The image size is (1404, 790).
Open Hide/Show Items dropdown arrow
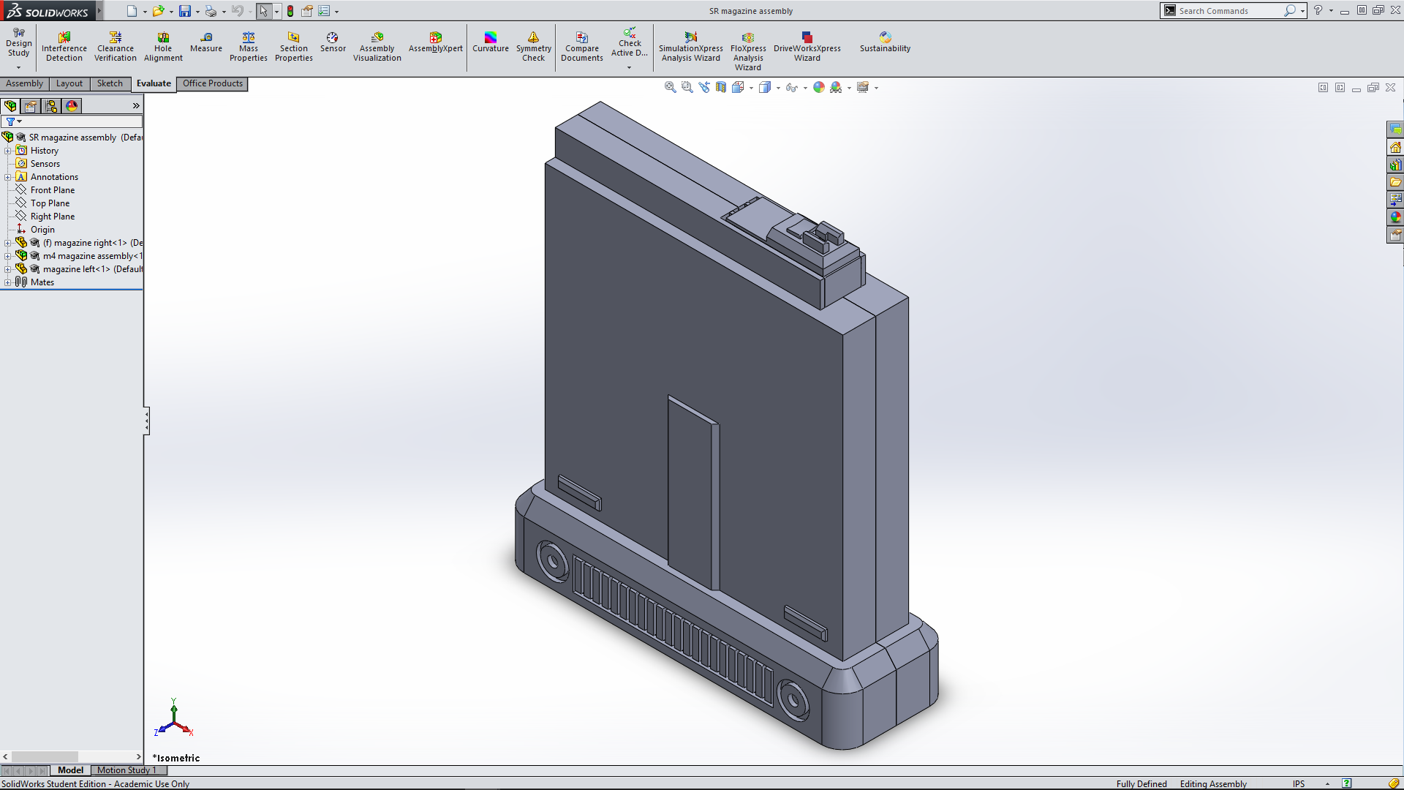pos(806,88)
